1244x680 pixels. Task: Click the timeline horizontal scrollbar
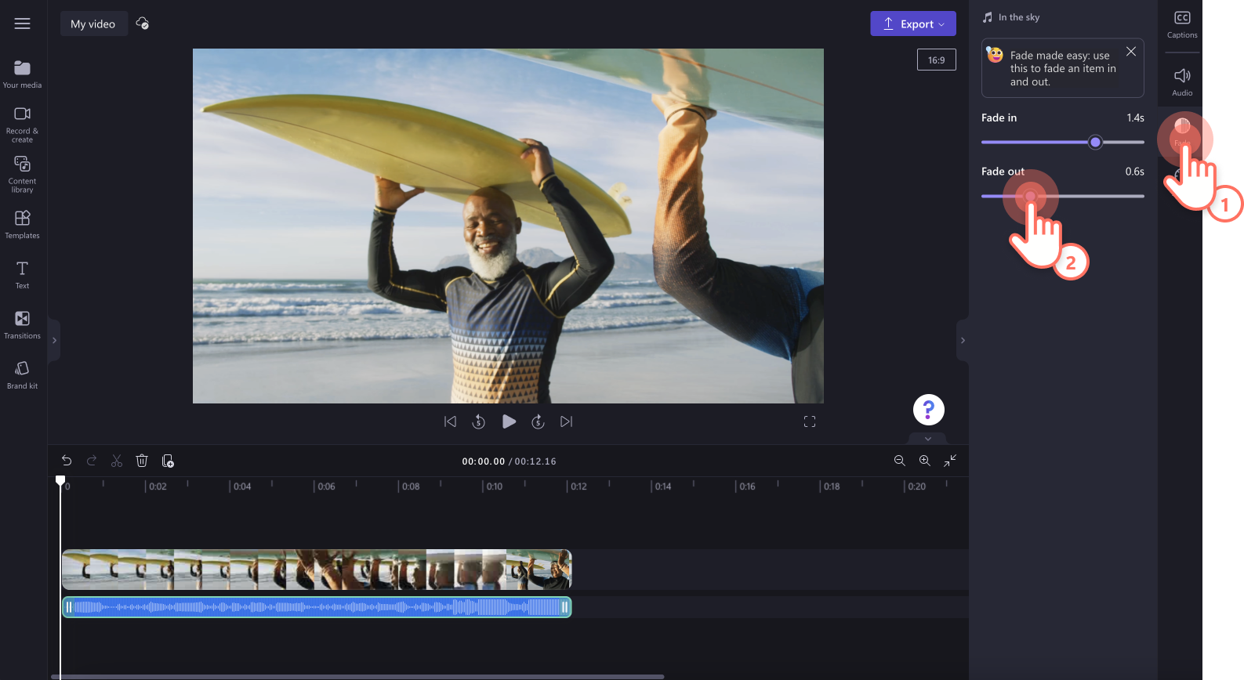(x=357, y=677)
